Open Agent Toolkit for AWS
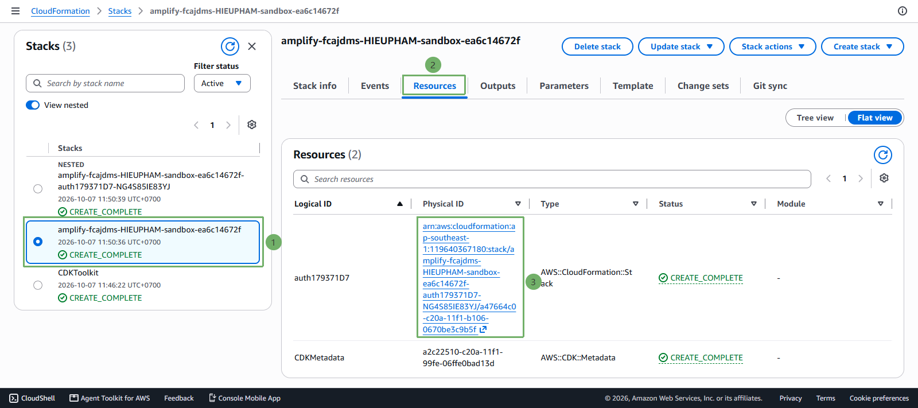918x408 pixels. click(x=110, y=398)
